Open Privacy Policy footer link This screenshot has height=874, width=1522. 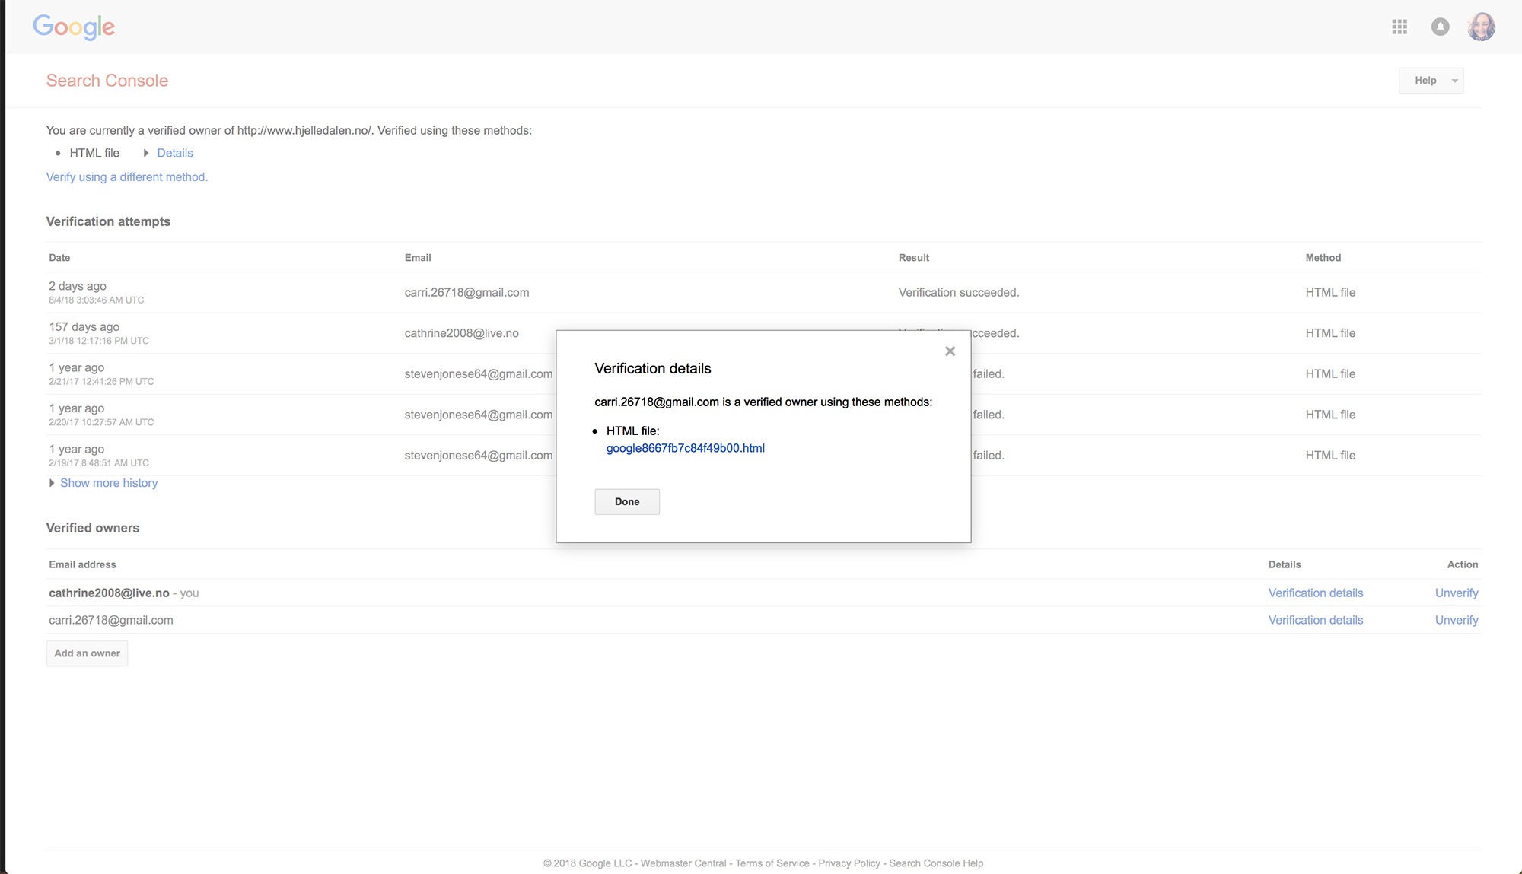coord(849,863)
